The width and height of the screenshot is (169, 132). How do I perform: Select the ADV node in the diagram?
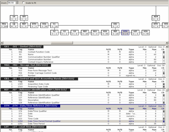(156, 18)
